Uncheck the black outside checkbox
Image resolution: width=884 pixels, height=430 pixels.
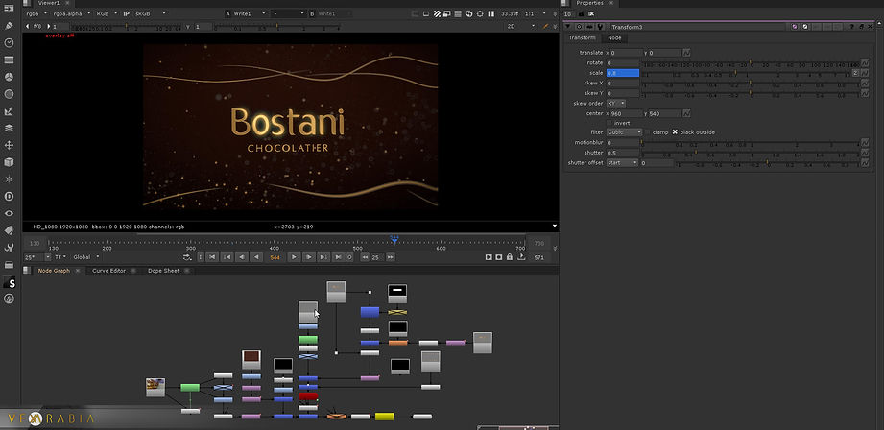(675, 132)
